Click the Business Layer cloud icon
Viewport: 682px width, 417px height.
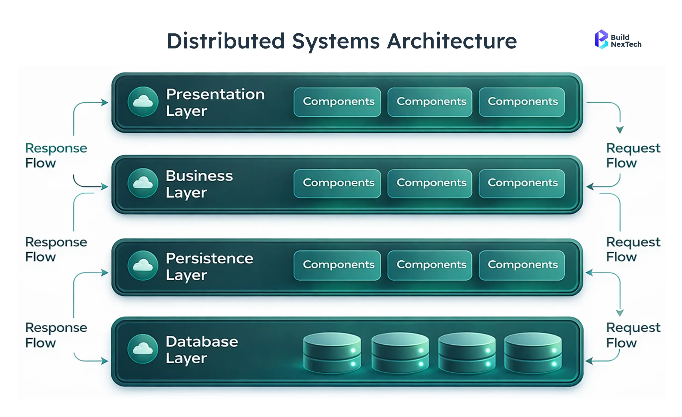[143, 183]
